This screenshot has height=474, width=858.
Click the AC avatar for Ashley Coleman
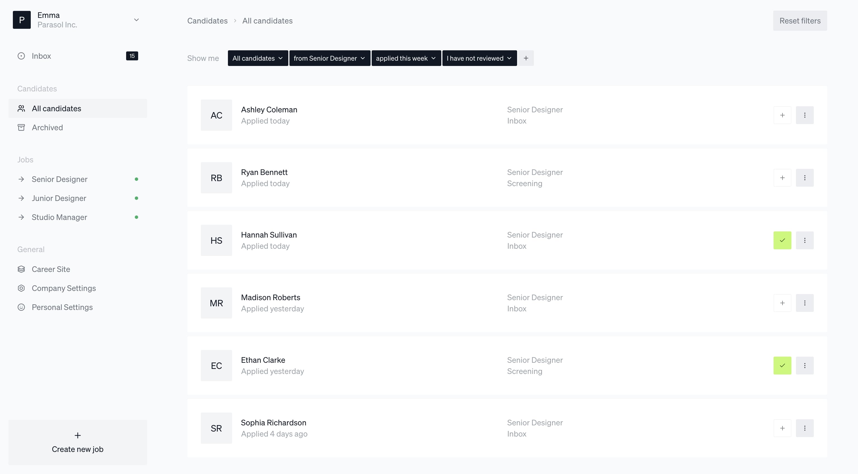[216, 115]
